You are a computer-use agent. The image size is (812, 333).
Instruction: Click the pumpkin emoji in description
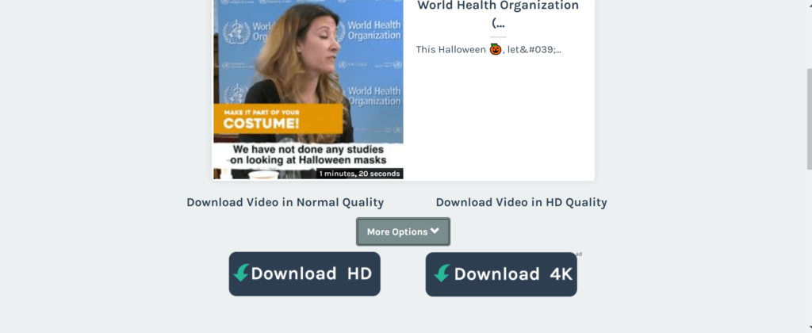pyautogui.click(x=496, y=49)
